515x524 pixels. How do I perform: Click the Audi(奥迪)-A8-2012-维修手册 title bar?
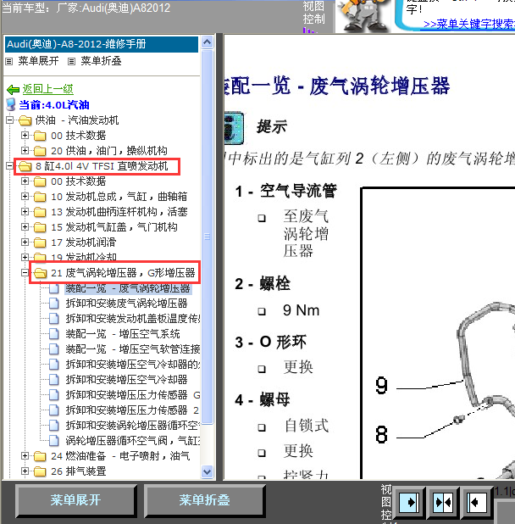[x=102, y=44]
